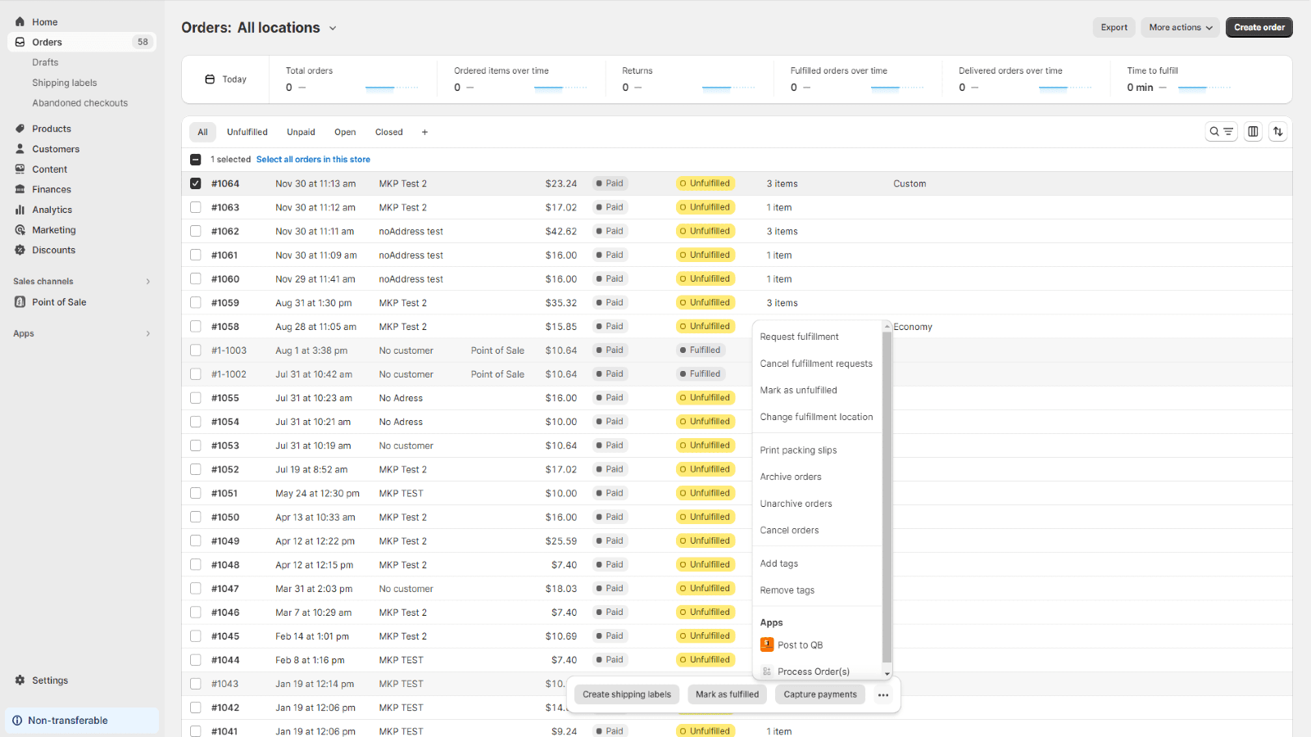
Task: Click the column display options icon
Action: coord(1252,131)
